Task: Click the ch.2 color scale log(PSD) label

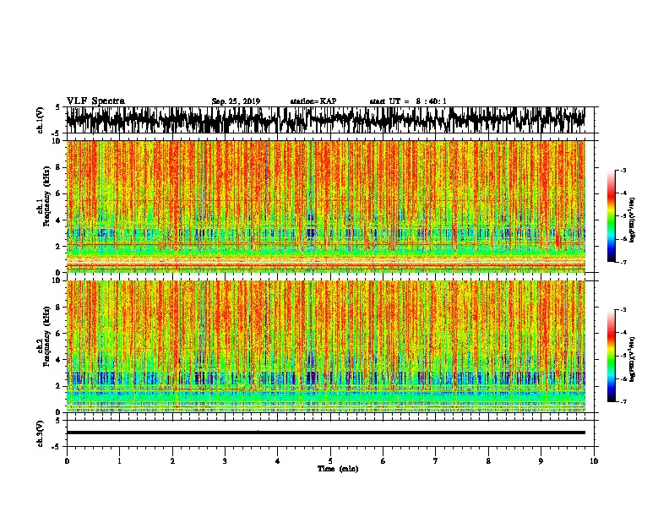Action: (633, 359)
